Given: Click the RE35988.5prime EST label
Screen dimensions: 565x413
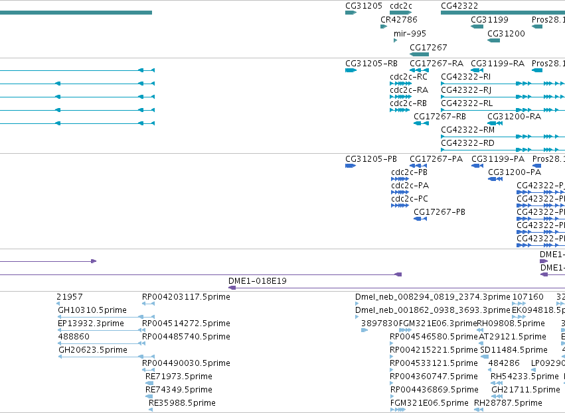Looking at the screenshot, I should tap(182, 403).
